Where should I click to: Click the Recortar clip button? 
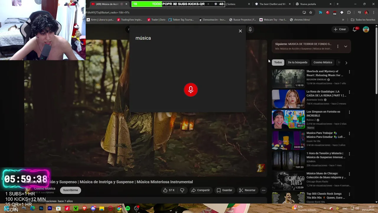click(247, 190)
